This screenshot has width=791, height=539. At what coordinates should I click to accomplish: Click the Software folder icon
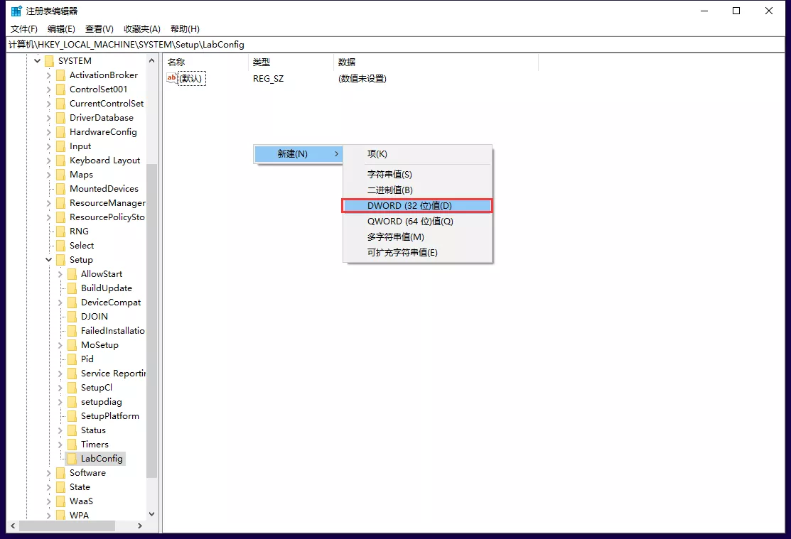60,473
